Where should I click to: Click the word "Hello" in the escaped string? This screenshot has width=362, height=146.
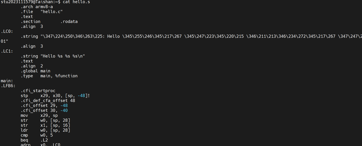[x=113, y=36]
